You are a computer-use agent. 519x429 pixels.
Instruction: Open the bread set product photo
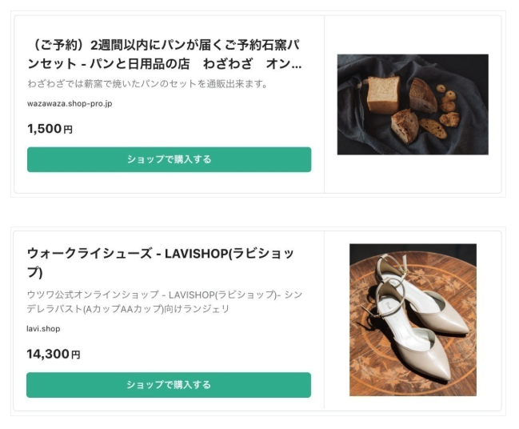point(412,104)
